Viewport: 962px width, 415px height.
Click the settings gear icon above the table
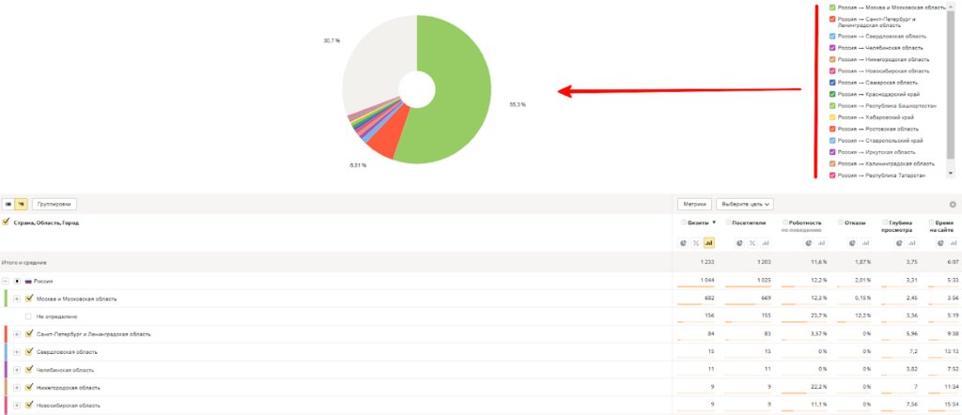pos(953,204)
